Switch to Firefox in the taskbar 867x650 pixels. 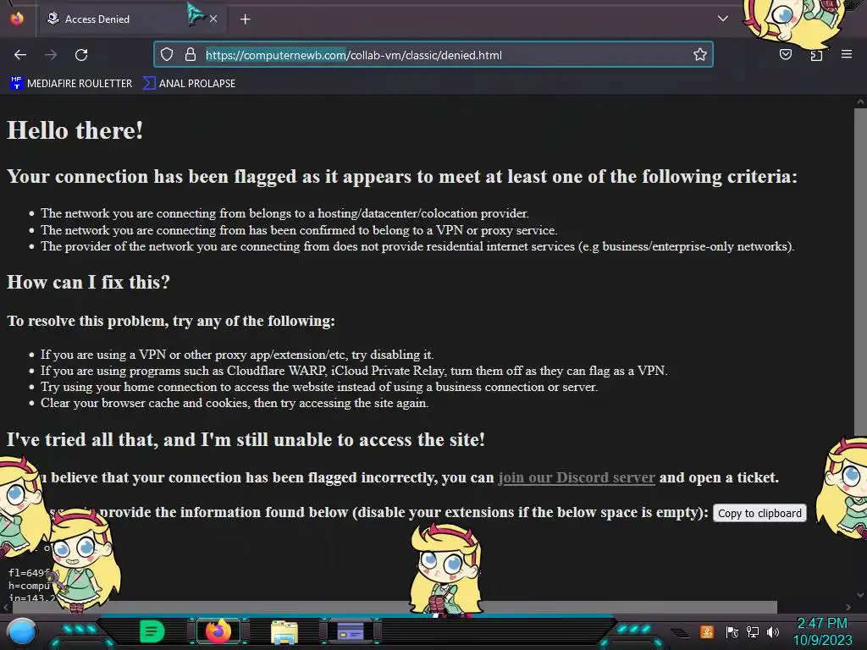(x=218, y=631)
